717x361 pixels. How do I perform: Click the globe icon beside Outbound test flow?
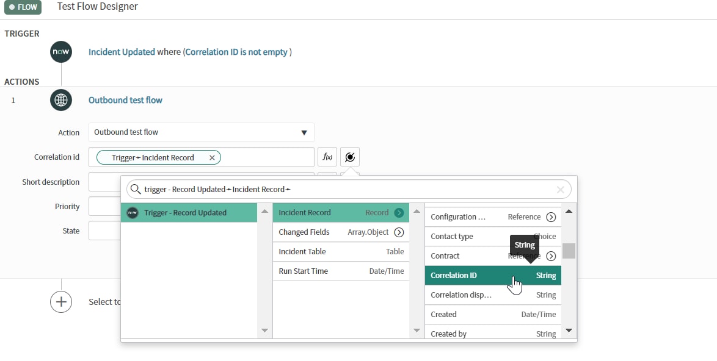point(60,100)
